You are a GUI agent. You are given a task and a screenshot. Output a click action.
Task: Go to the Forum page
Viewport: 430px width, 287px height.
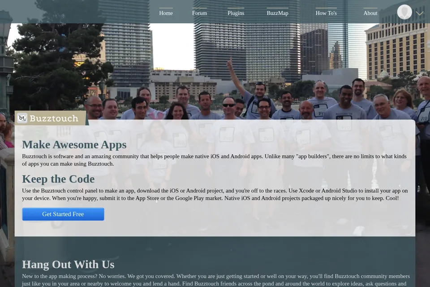pyautogui.click(x=199, y=13)
